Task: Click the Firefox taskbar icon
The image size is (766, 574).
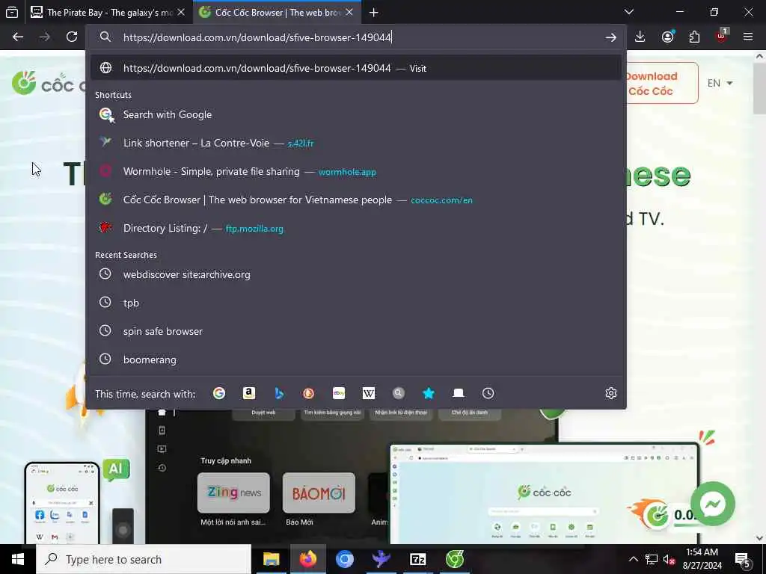Action: 307,559
